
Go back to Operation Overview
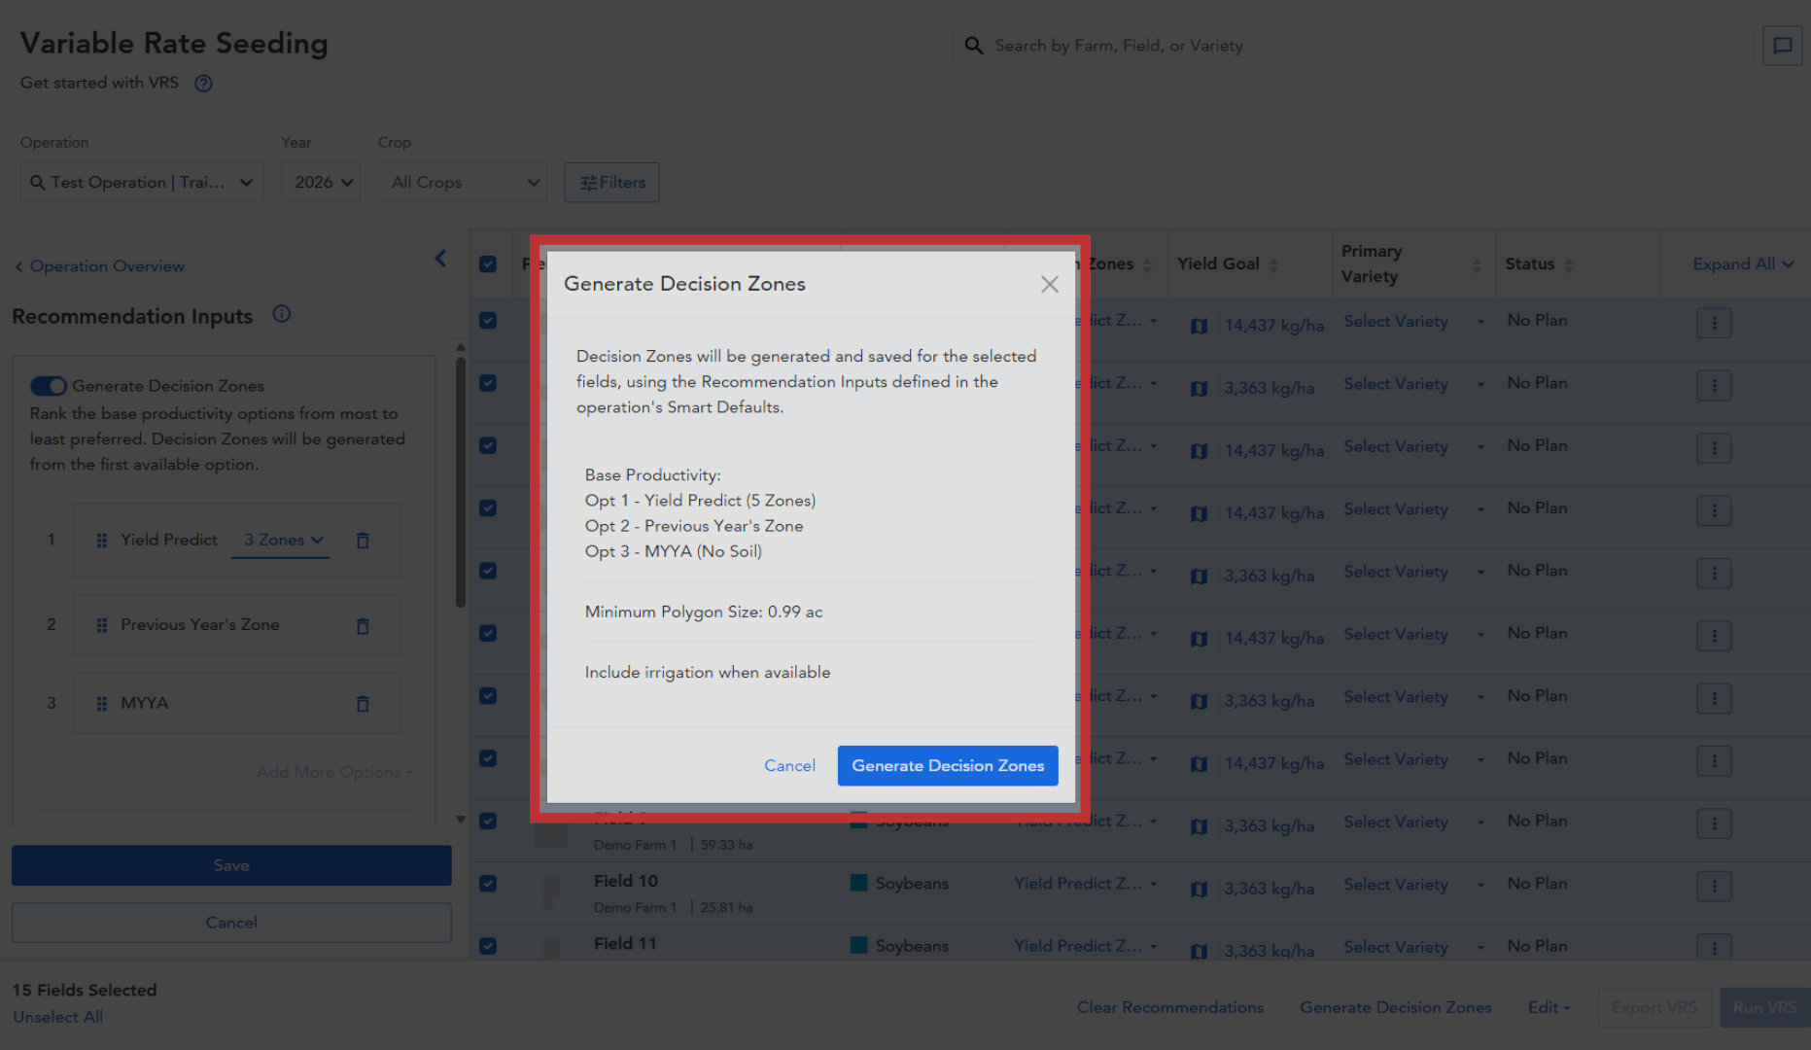pos(100,266)
